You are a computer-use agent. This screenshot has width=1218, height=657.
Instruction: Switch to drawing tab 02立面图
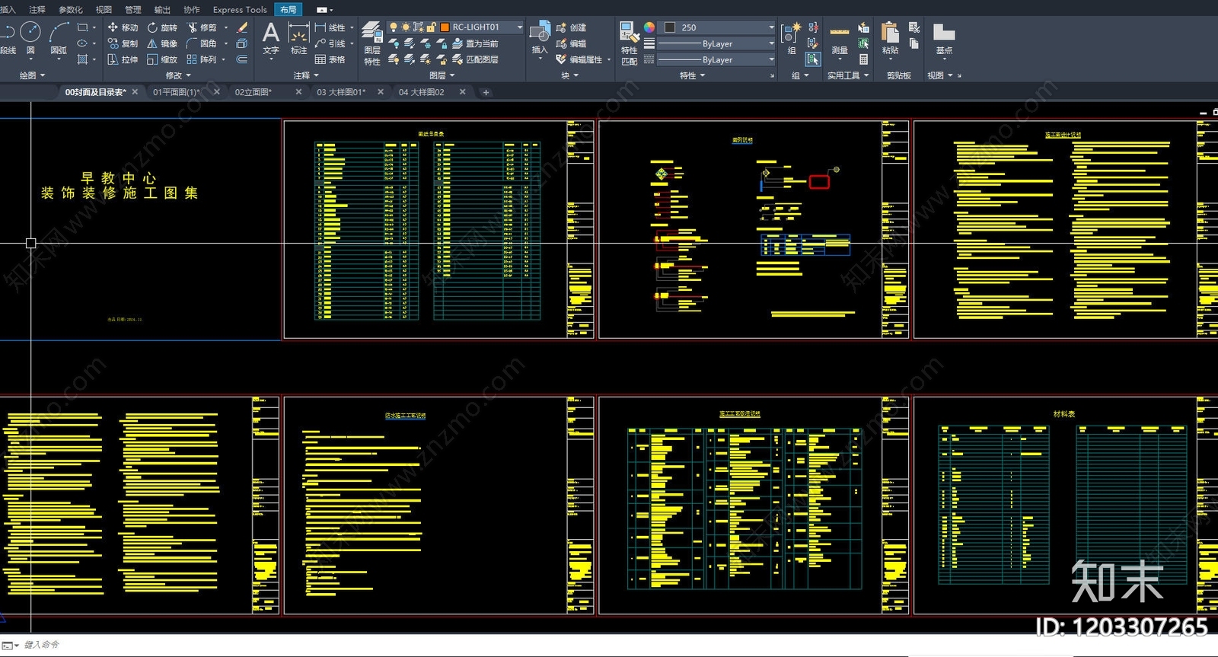253,92
